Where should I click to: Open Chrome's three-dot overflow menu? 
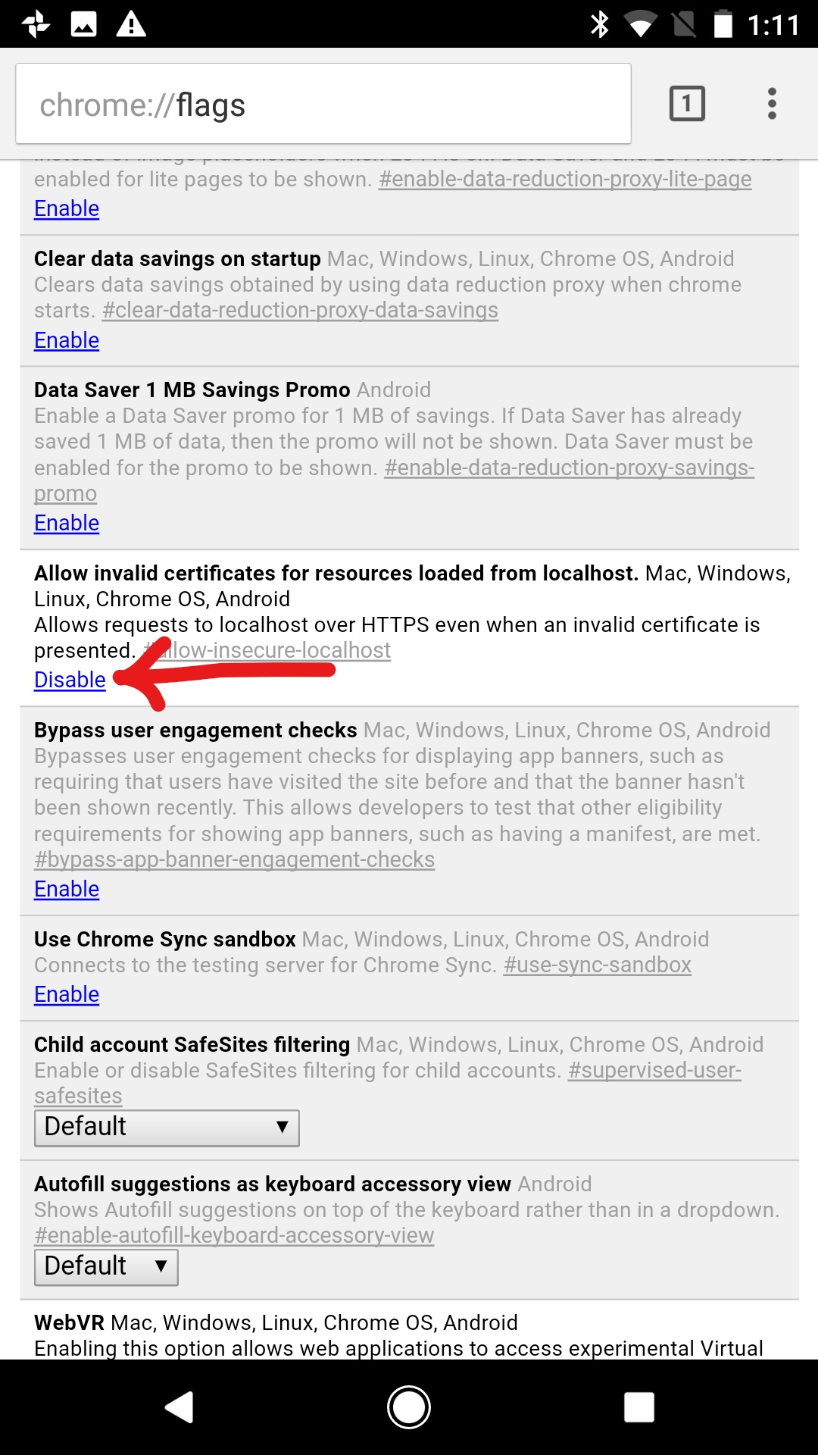(x=772, y=103)
